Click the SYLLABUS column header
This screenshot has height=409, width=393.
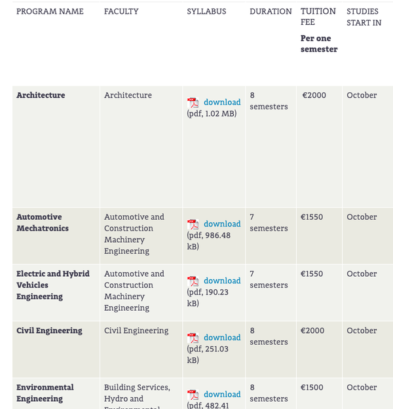pos(208,12)
